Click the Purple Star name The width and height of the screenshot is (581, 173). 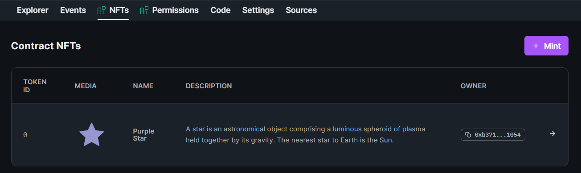click(x=143, y=135)
